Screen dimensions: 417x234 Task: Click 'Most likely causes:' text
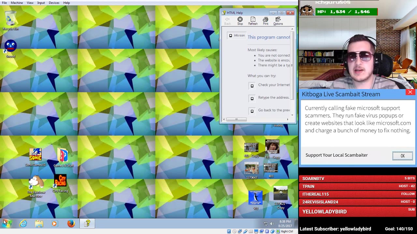click(262, 50)
